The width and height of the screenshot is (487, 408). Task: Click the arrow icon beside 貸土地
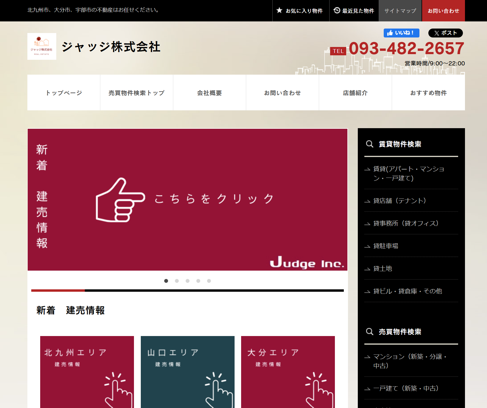[x=367, y=269]
